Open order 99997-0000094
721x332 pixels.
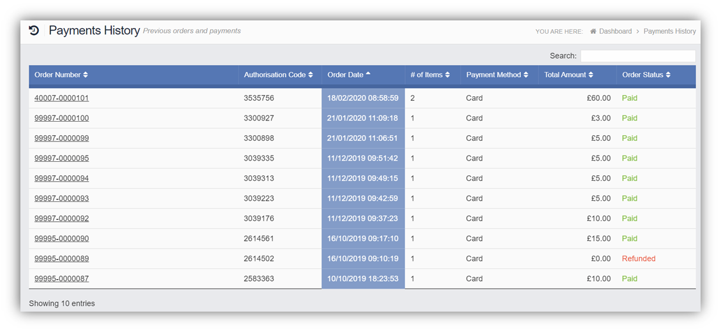62,178
